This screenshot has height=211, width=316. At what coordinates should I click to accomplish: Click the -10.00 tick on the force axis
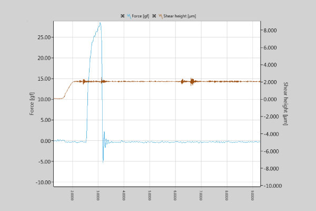[43, 183]
